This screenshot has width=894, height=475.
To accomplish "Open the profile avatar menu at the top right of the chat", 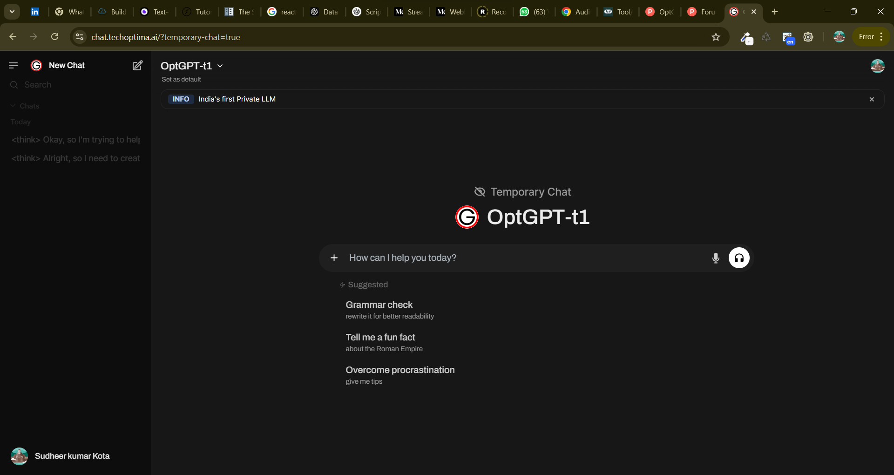I will 877,66.
